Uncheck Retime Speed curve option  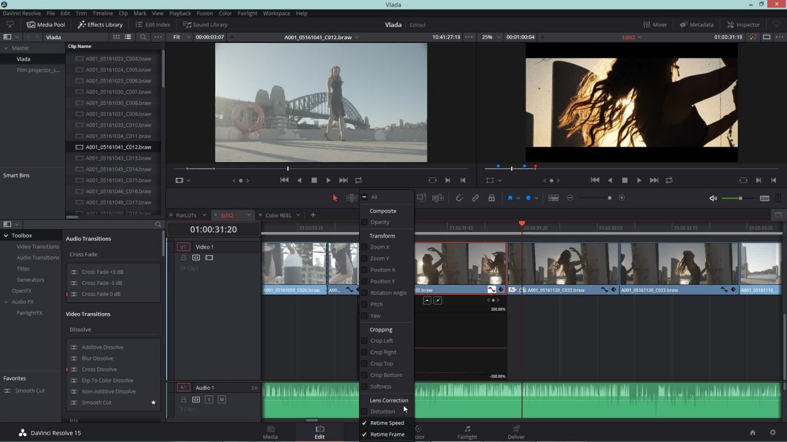[x=365, y=423]
